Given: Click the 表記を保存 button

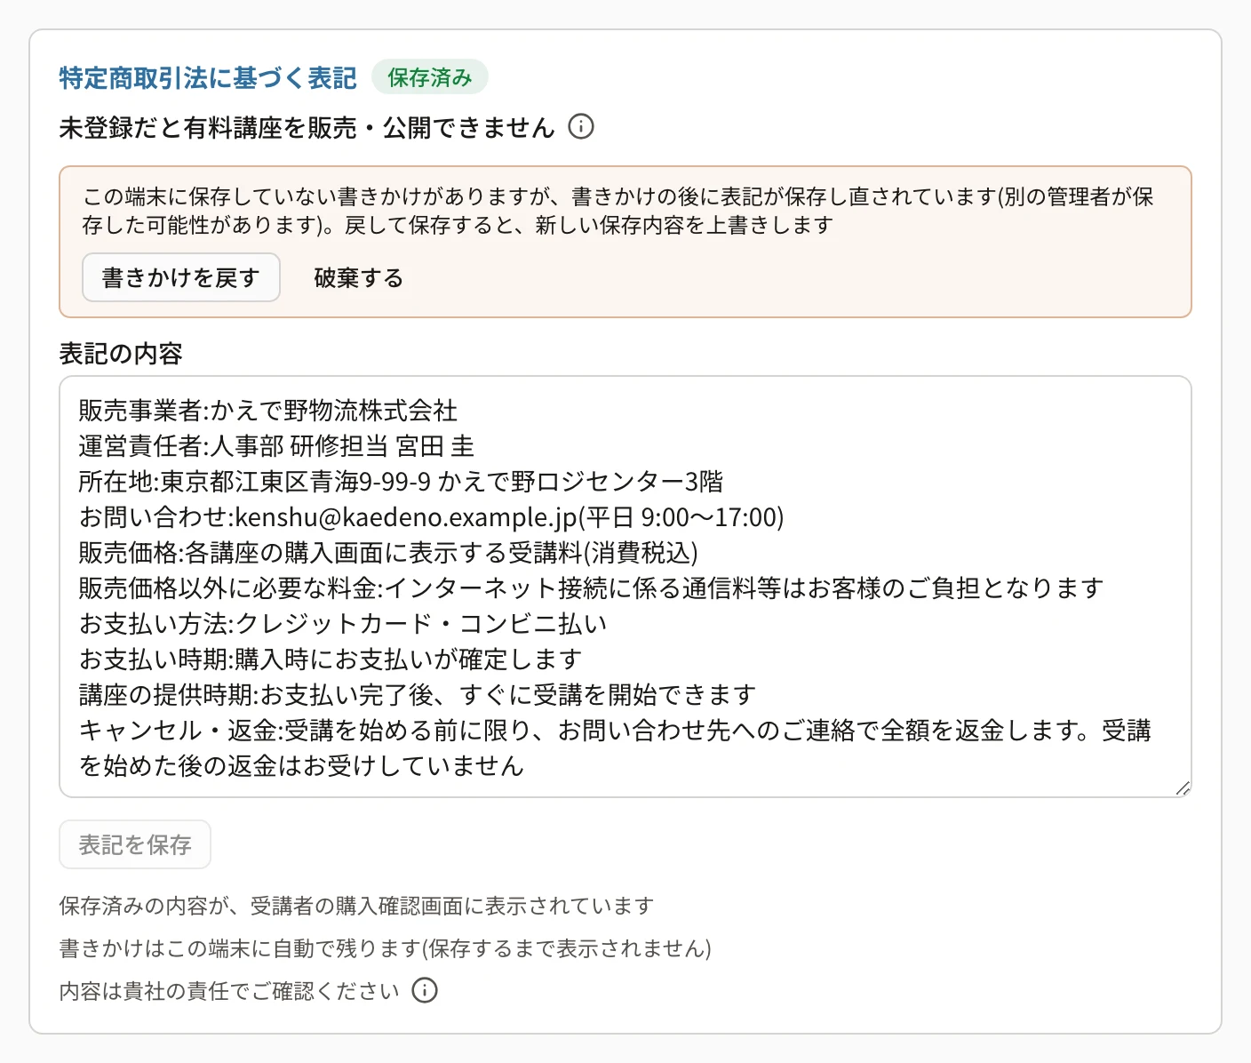Looking at the screenshot, I should [x=135, y=844].
